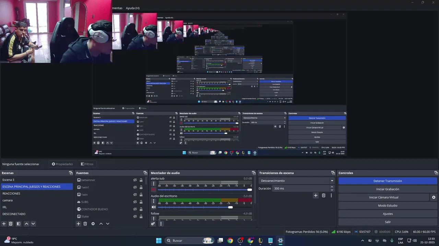Increase transition duration stepper up

pos(332,187)
